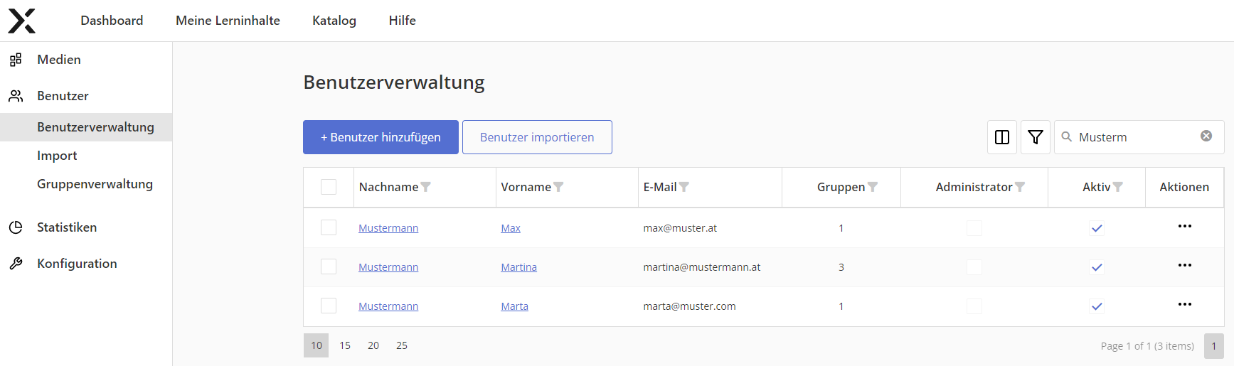The width and height of the screenshot is (1234, 366).
Task: Tick the select-all checkbox in table header
Action: [329, 187]
